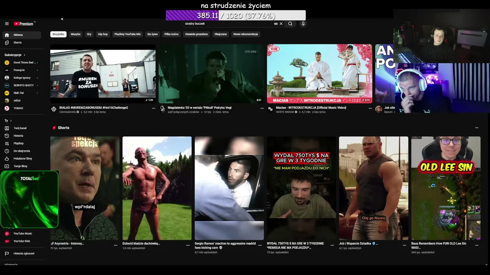The height and width of the screenshot is (275, 490).
Task: Select the Hip-hop filter chip
Action: tap(103, 34)
